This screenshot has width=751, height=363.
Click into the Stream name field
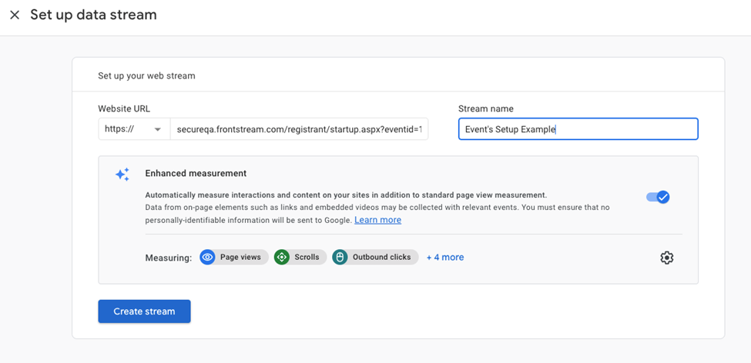tap(578, 129)
